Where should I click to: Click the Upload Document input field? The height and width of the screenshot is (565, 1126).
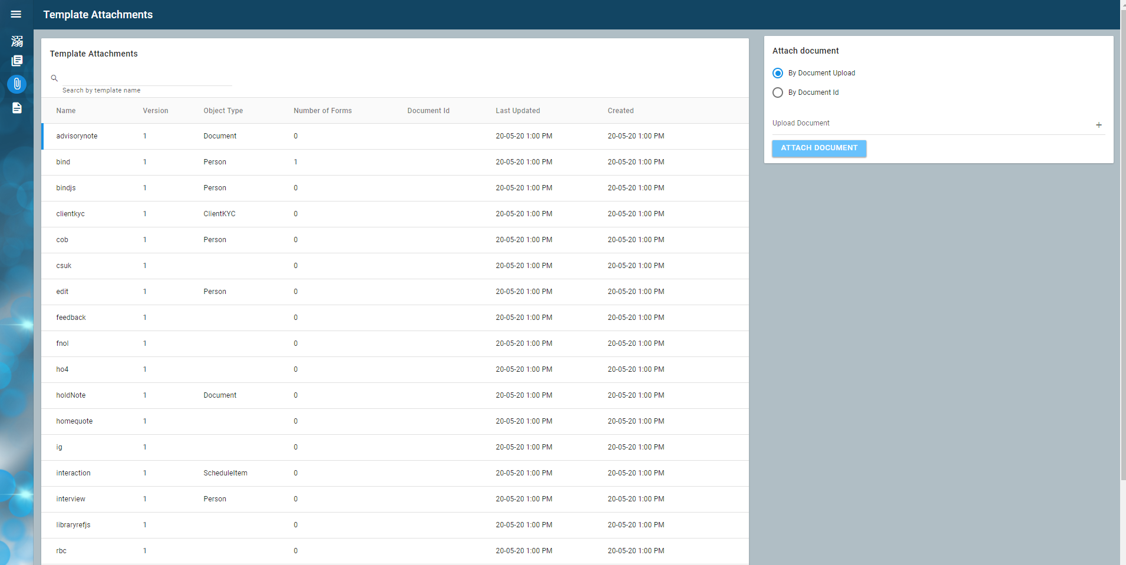(x=931, y=124)
